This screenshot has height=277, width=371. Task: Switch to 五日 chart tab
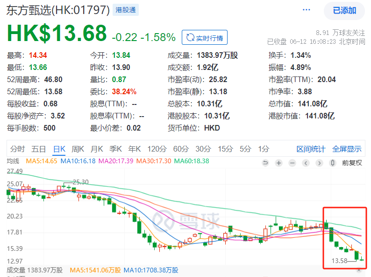[x=39, y=149]
